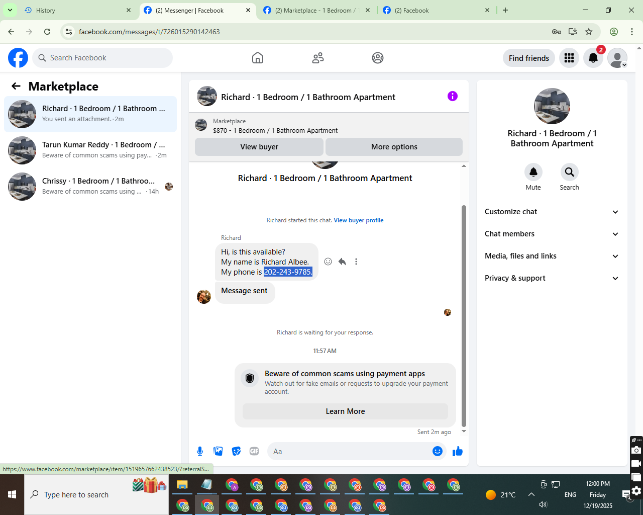
Task: Click the More options button
Action: [394, 147]
